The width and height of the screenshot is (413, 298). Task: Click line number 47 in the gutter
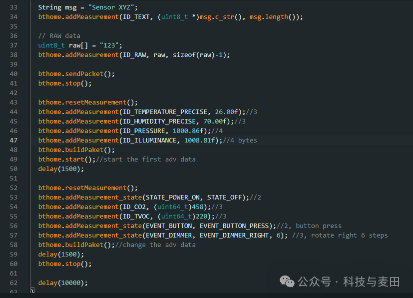(13, 140)
